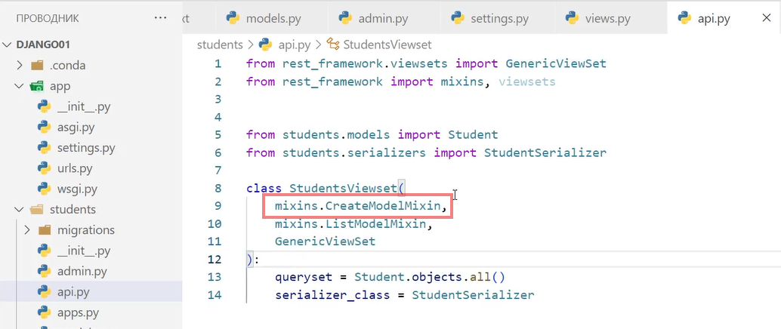This screenshot has width=781, height=329.
Task: Click the app folder icon in the explorer
Action: (36, 86)
